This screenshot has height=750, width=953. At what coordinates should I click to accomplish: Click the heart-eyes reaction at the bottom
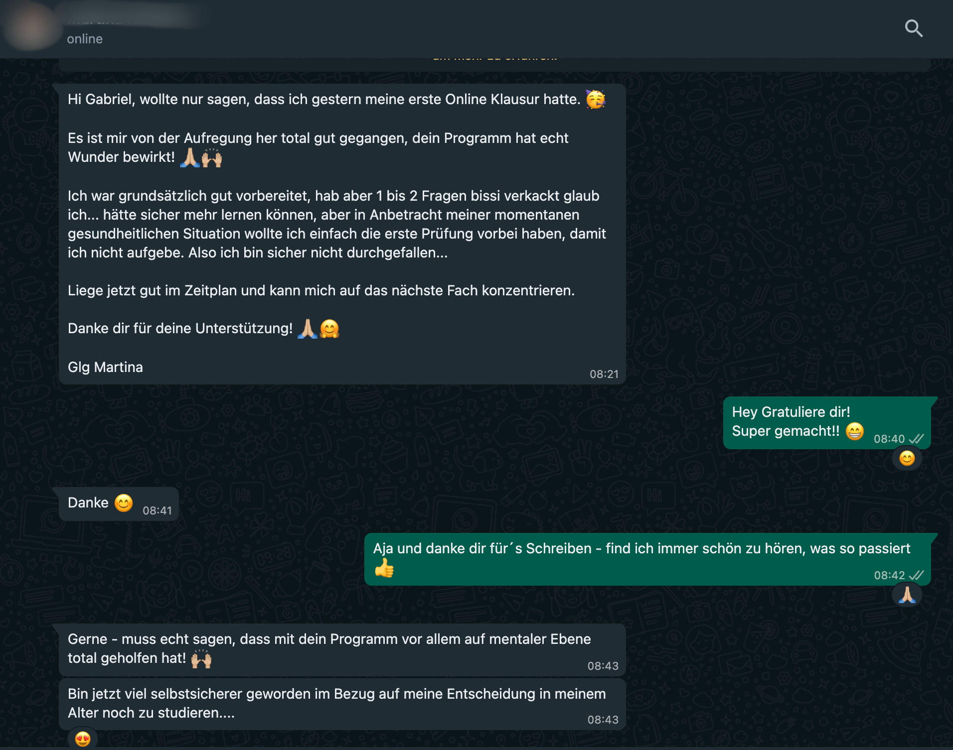[x=83, y=739]
